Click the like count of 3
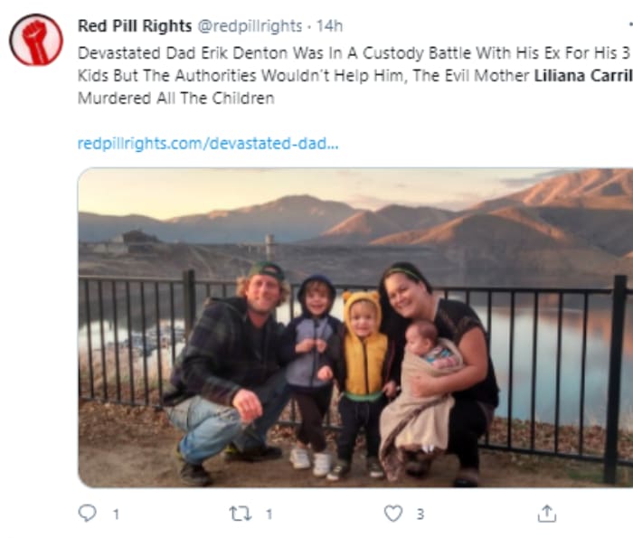 (420, 514)
